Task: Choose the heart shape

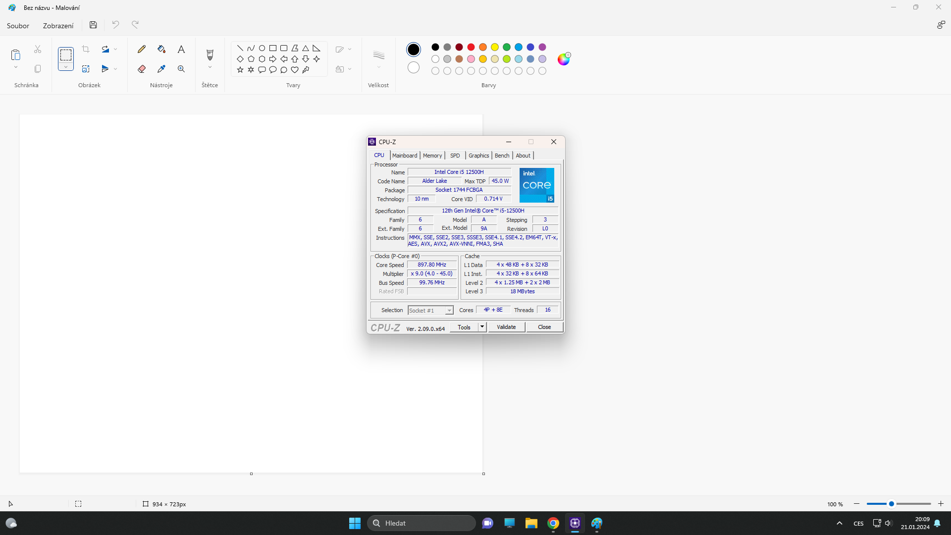Action: (x=295, y=70)
